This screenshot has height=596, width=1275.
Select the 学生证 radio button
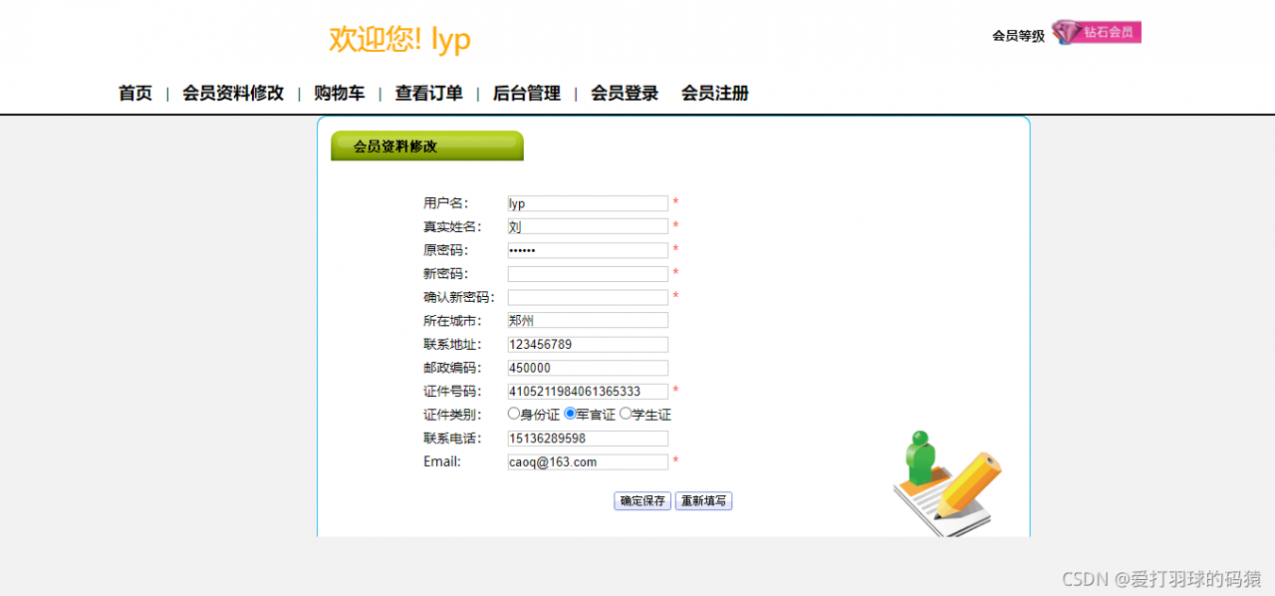[624, 414]
